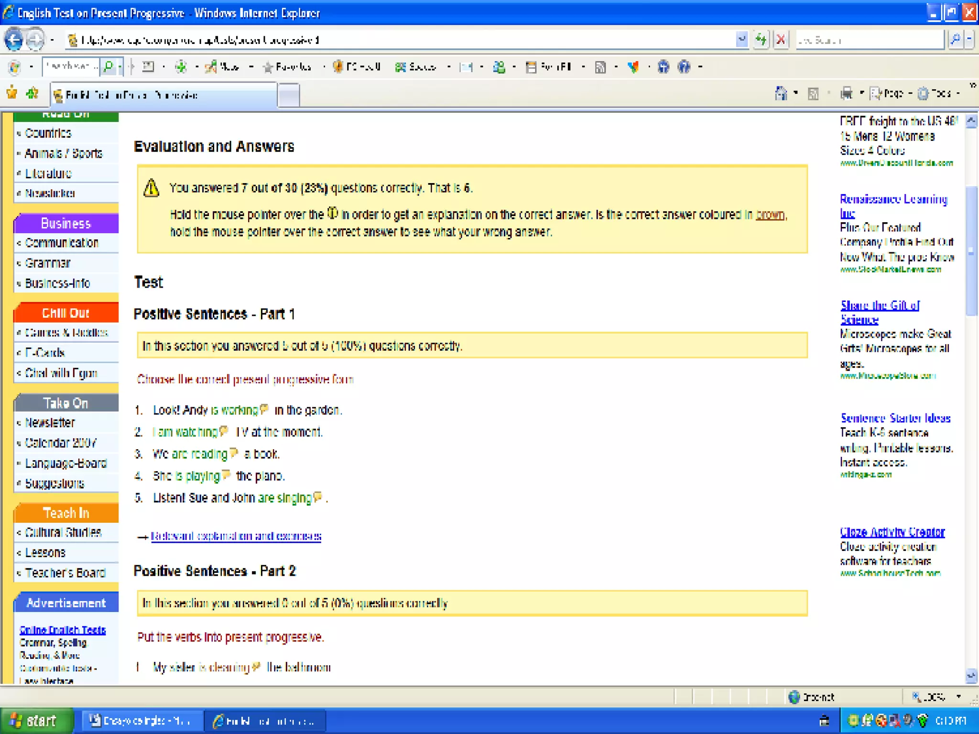Expand the Page menu dropdown
This screenshot has height=734, width=979.
tap(892, 94)
